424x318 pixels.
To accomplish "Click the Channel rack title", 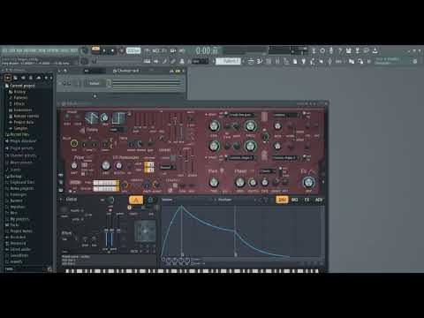I will pos(128,71).
